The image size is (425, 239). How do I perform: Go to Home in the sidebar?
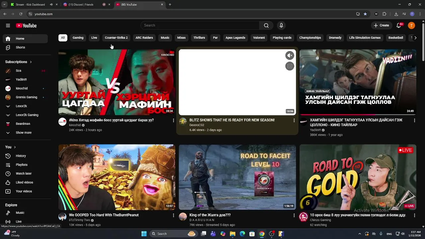click(x=25, y=39)
